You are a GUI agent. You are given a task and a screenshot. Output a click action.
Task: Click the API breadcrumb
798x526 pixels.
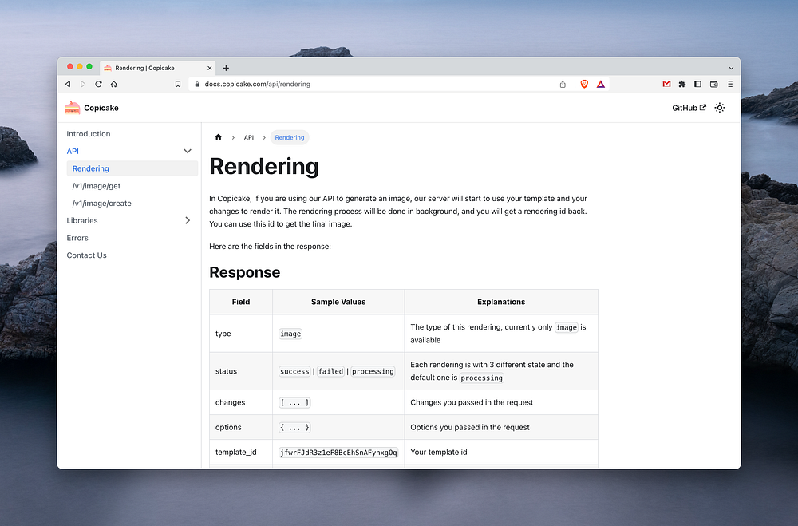[x=249, y=137]
